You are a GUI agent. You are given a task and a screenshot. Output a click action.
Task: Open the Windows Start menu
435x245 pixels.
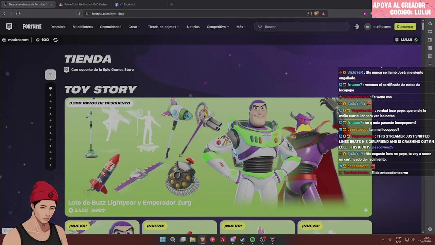163,240
